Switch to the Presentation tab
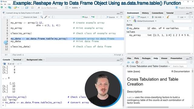The width and height of the screenshot is (194, 109). (176, 58)
